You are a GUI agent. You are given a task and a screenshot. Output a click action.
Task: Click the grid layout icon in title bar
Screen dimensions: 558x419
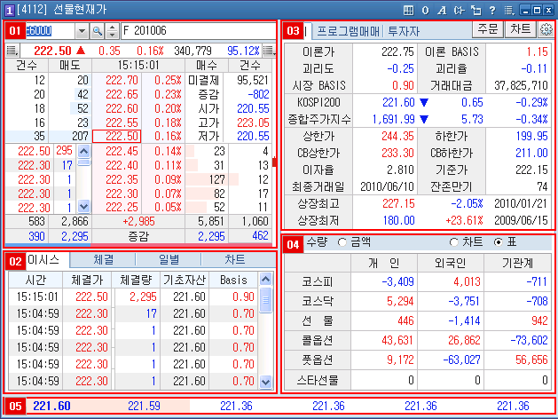pyautogui.click(x=407, y=9)
